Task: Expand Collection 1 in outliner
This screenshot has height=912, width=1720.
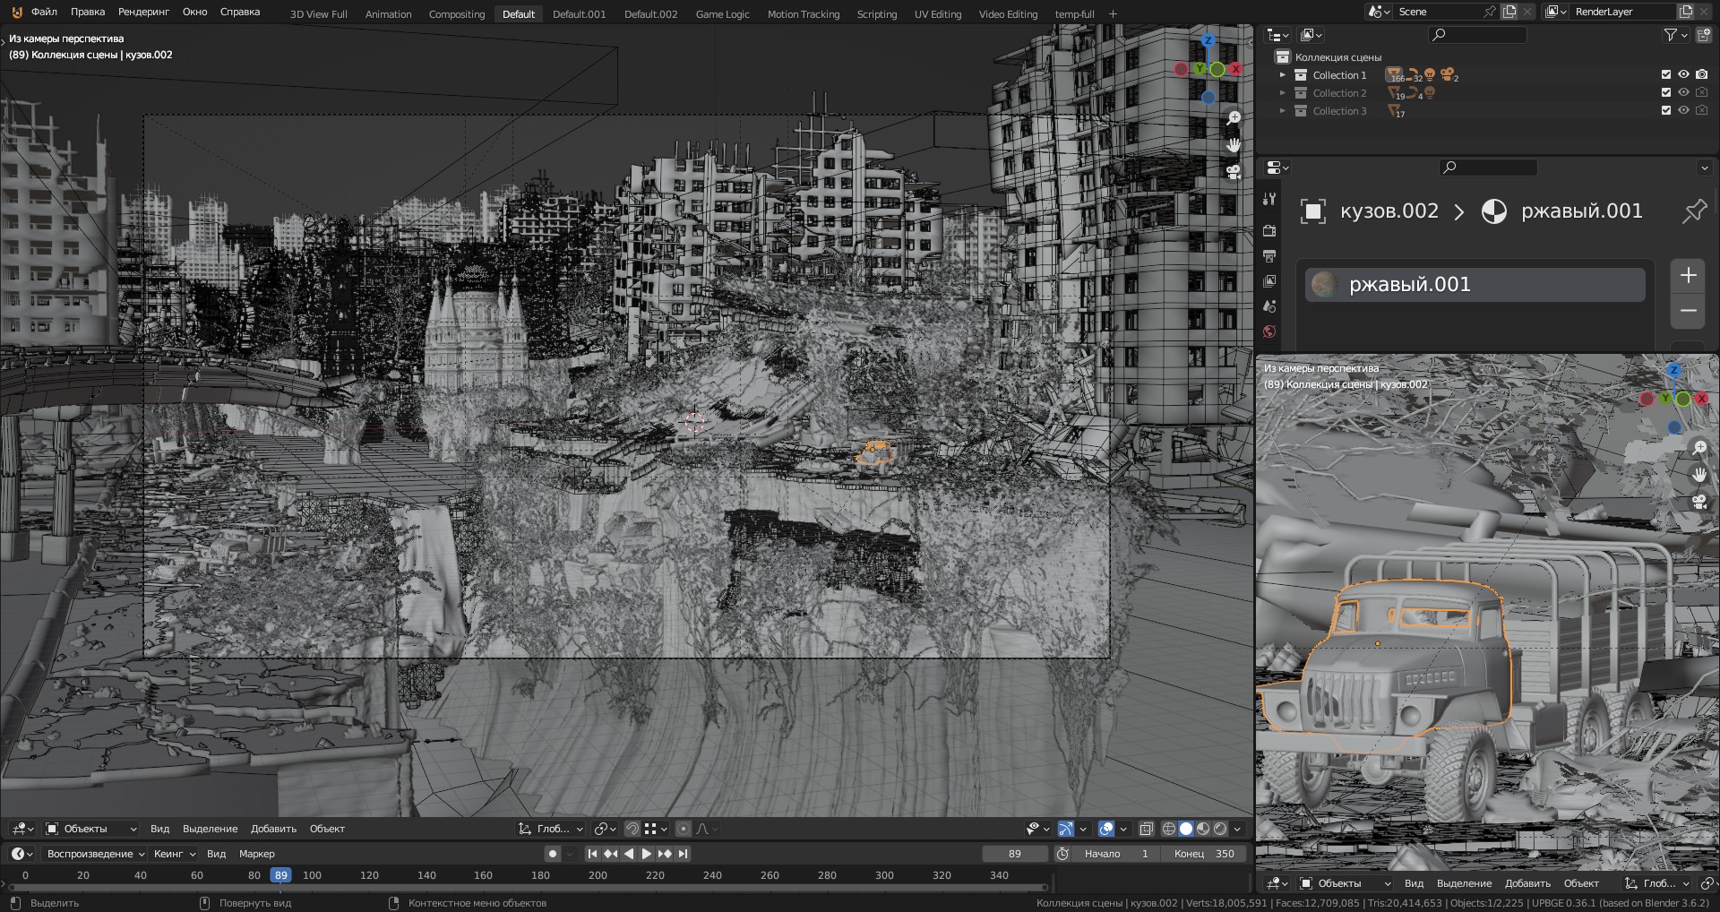Action: pos(1282,75)
